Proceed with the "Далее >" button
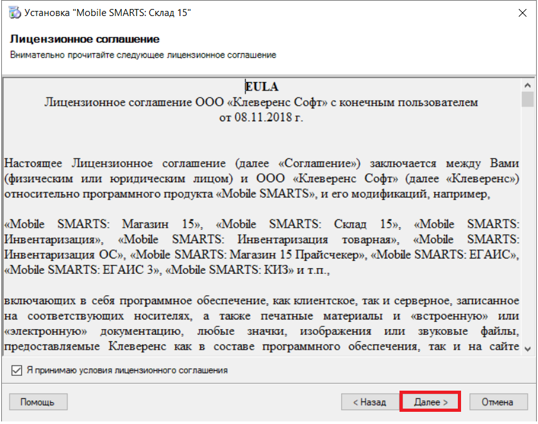Viewport: 538px width, 424px height. 430,402
